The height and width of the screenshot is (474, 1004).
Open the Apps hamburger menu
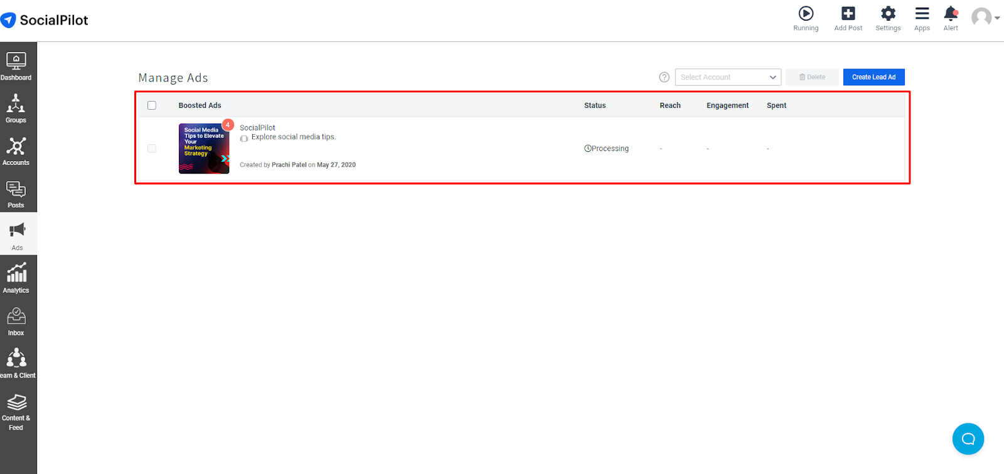(x=922, y=14)
